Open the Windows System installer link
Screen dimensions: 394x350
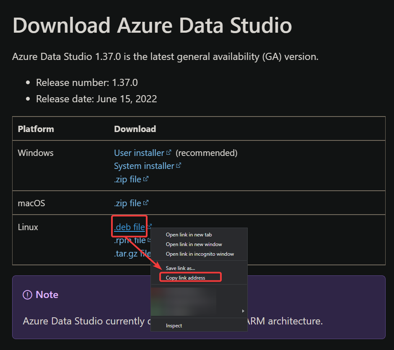tap(144, 166)
